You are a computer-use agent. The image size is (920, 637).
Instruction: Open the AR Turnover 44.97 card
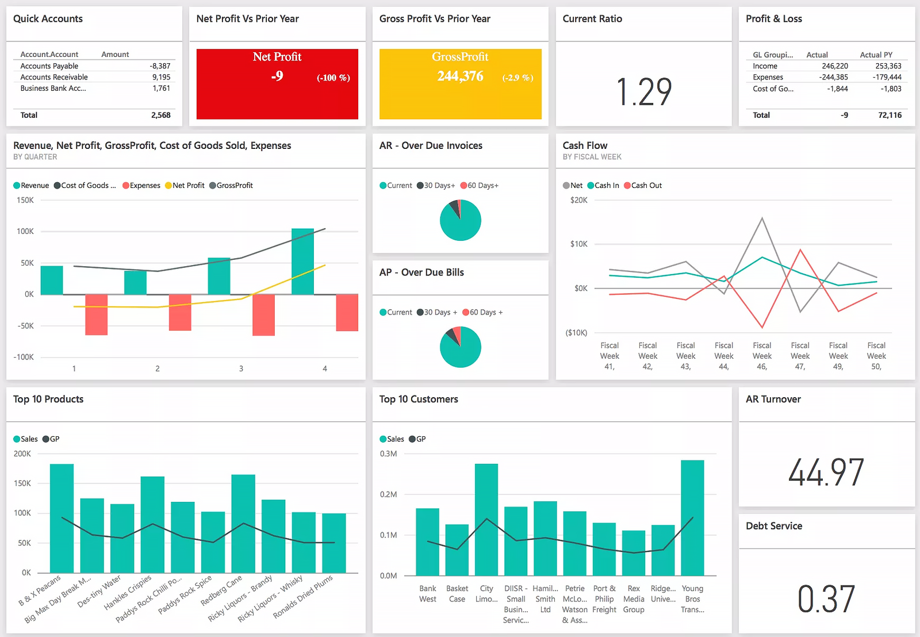(826, 472)
